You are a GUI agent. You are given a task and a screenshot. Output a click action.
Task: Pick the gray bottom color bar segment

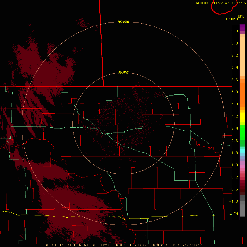click(x=242, y=210)
